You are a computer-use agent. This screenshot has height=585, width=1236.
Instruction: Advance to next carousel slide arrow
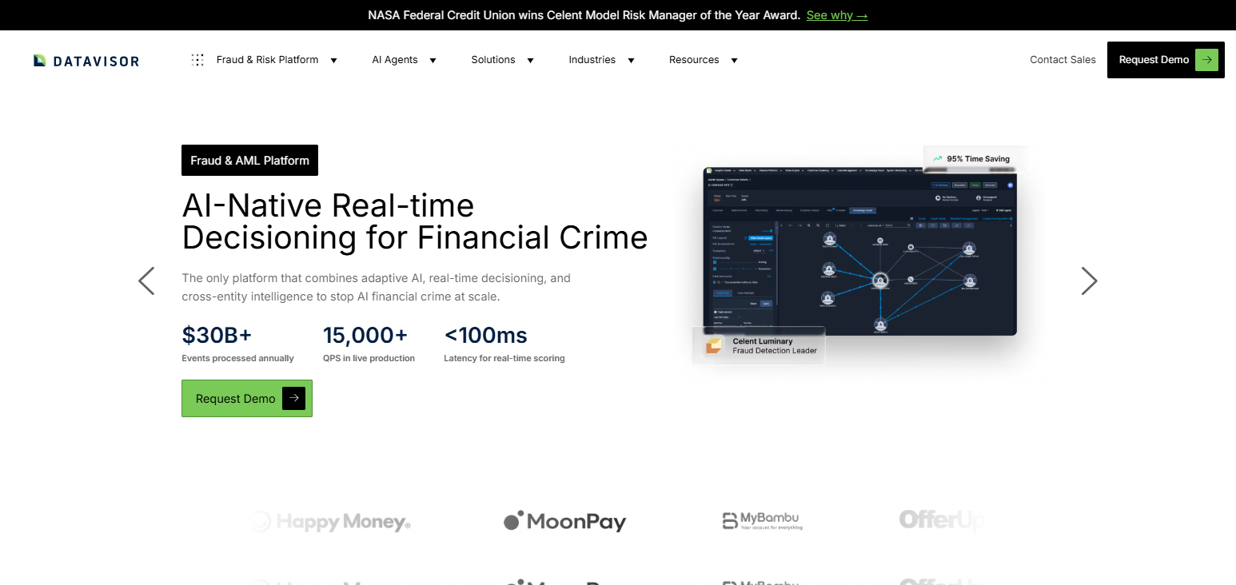[1089, 281]
